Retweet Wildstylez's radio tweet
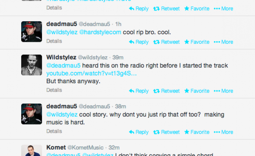The image size is (255, 156). (x=167, y=91)
